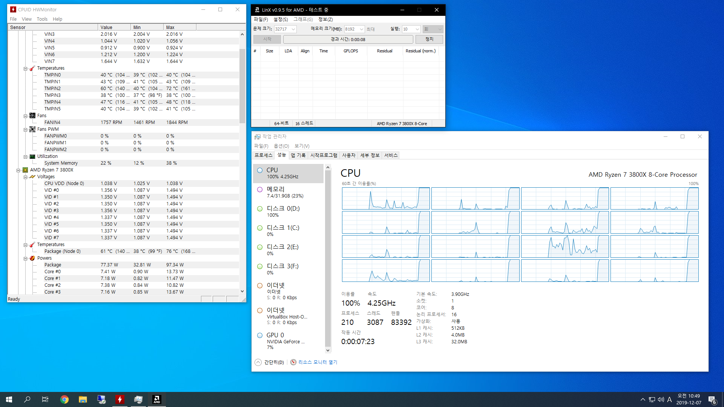Open the 메모리 크기 memory size dropdown
This screenshot has height=407, width=724.
(361, 29)
